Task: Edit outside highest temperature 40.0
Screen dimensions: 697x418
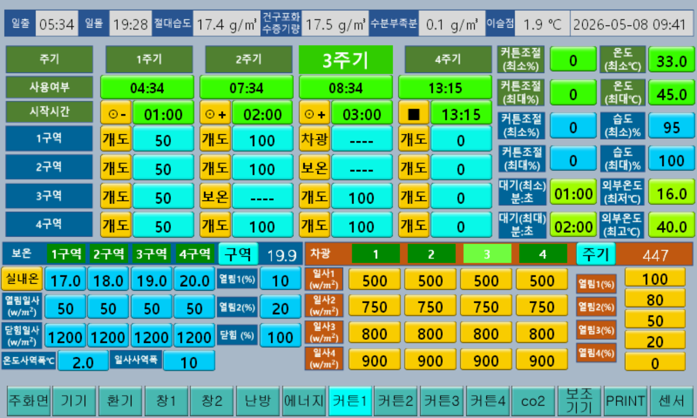Action: tap(671, 226)
